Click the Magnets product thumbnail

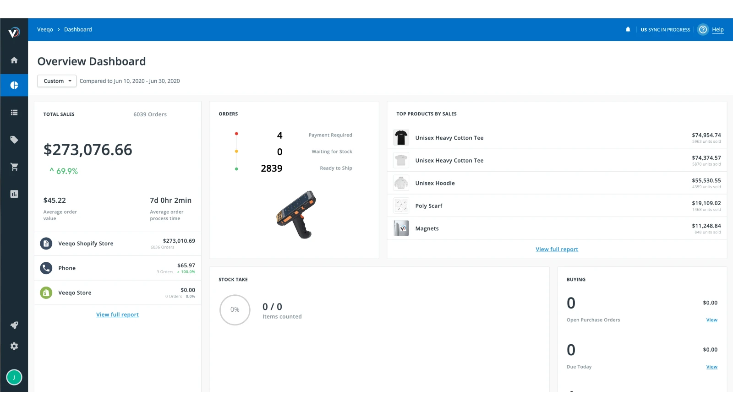[x=401, y=228]
